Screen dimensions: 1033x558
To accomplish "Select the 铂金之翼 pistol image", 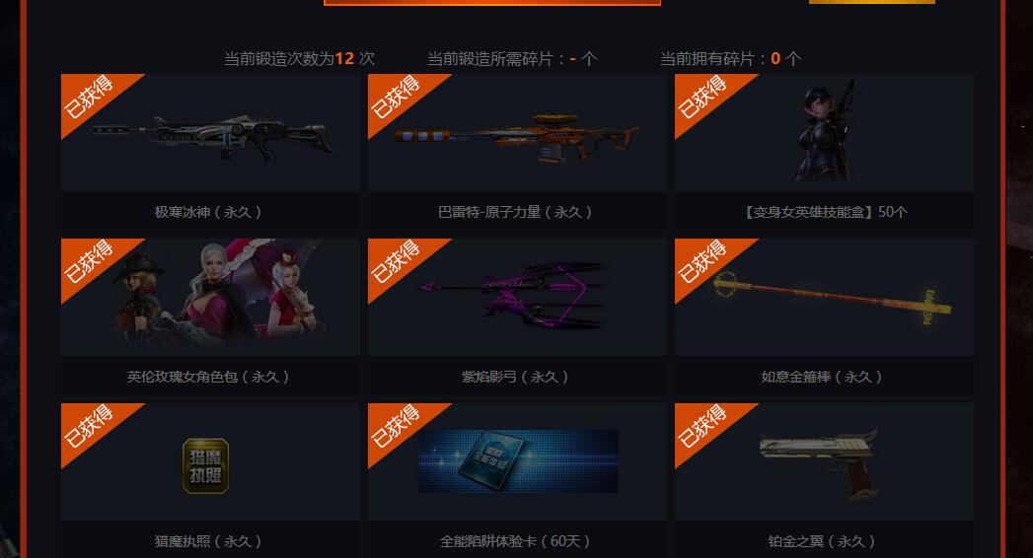I will [819, 463].
